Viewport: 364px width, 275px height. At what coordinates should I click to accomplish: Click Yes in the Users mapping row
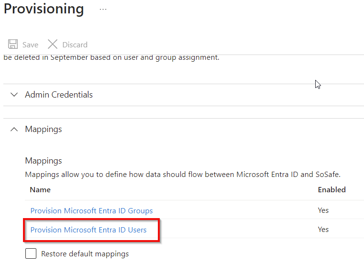coord(323,230)
